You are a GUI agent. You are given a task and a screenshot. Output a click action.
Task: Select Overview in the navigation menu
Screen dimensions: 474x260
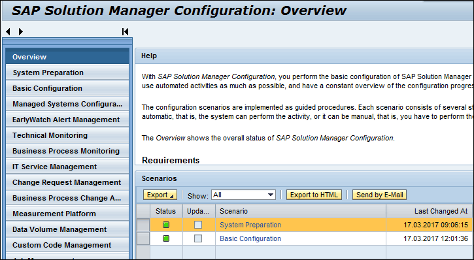(67, 57)
